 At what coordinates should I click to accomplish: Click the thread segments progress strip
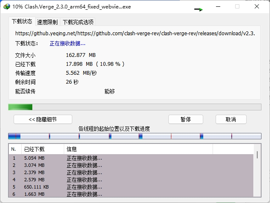pos(134,136)
